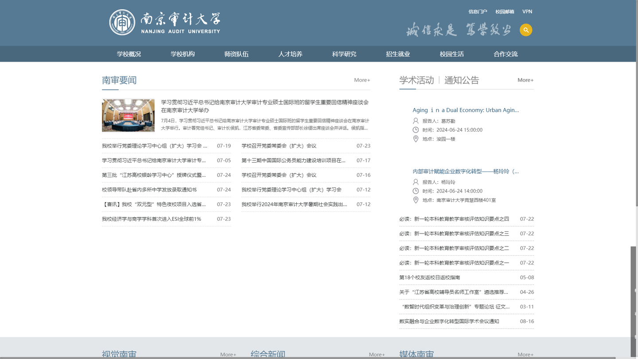Open notice 新一轮本科教育教学审核评估知识要点之二
The image size is (638, 359).
coord(454,248)
